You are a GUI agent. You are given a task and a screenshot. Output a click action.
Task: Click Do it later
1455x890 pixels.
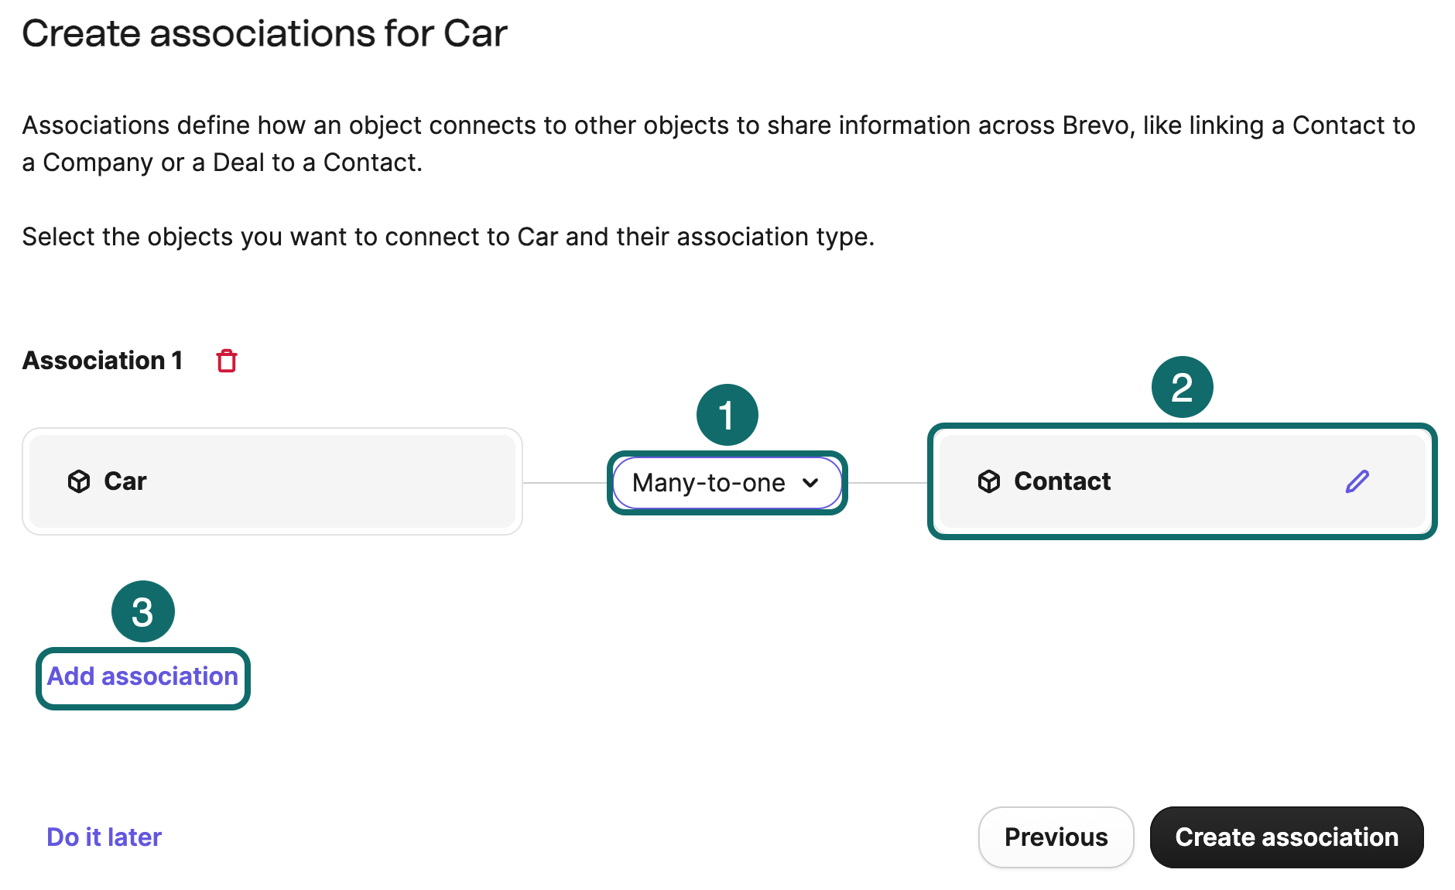point(104,837)
